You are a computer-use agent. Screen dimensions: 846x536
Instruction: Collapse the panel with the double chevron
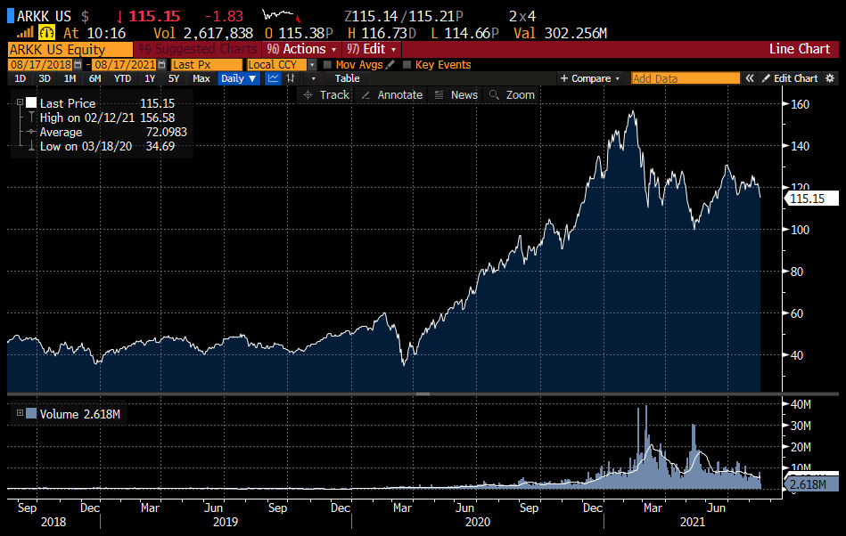[x=750, y=78]
